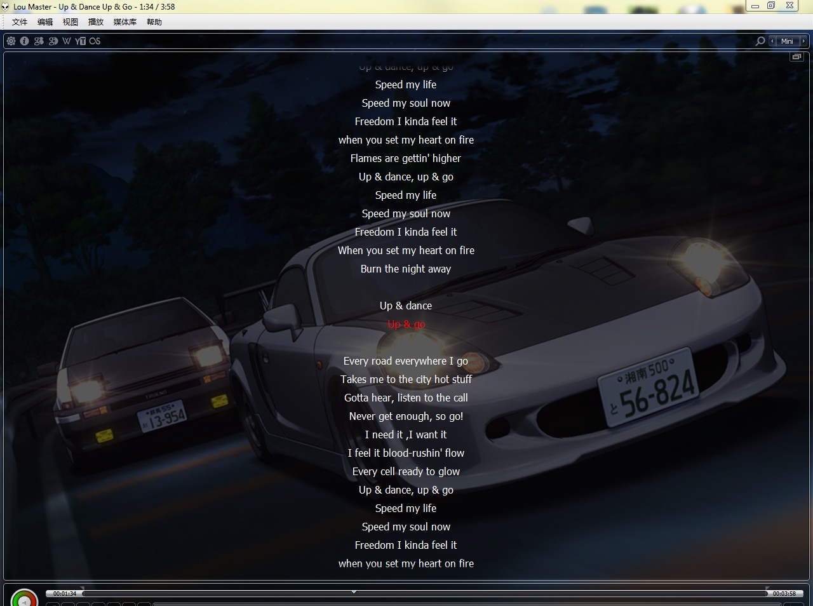Click the next layout arrow beside Mini

[x=803, y=41]
